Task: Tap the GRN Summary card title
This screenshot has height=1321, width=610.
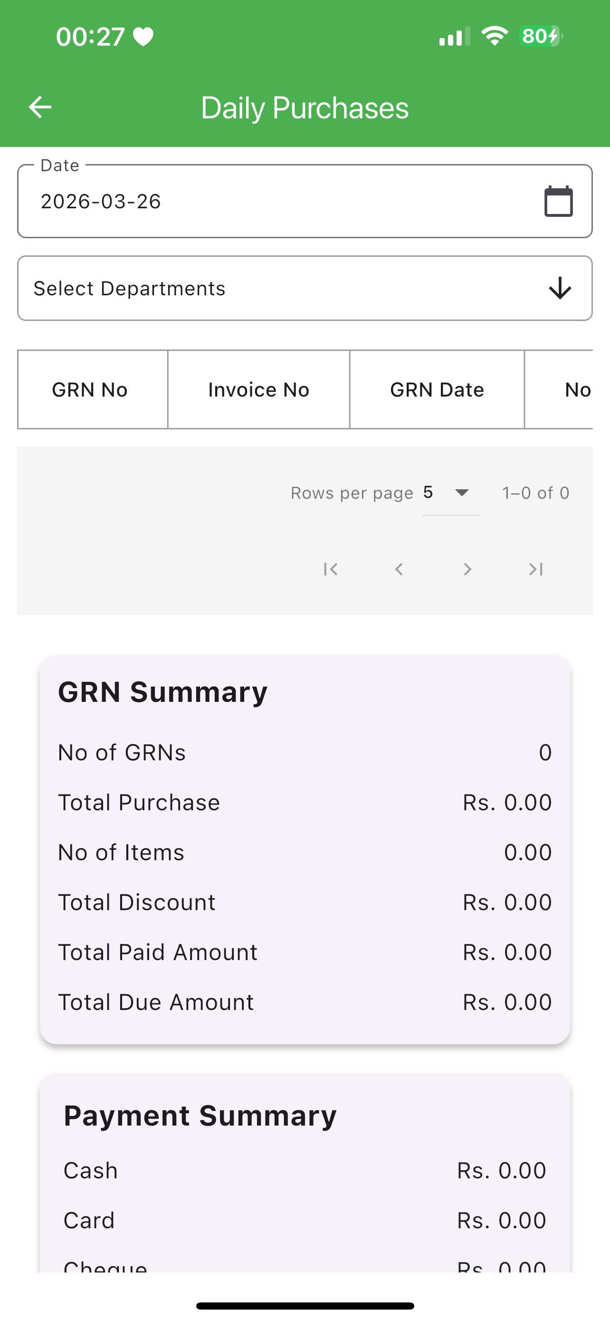Action: (163, 692)
